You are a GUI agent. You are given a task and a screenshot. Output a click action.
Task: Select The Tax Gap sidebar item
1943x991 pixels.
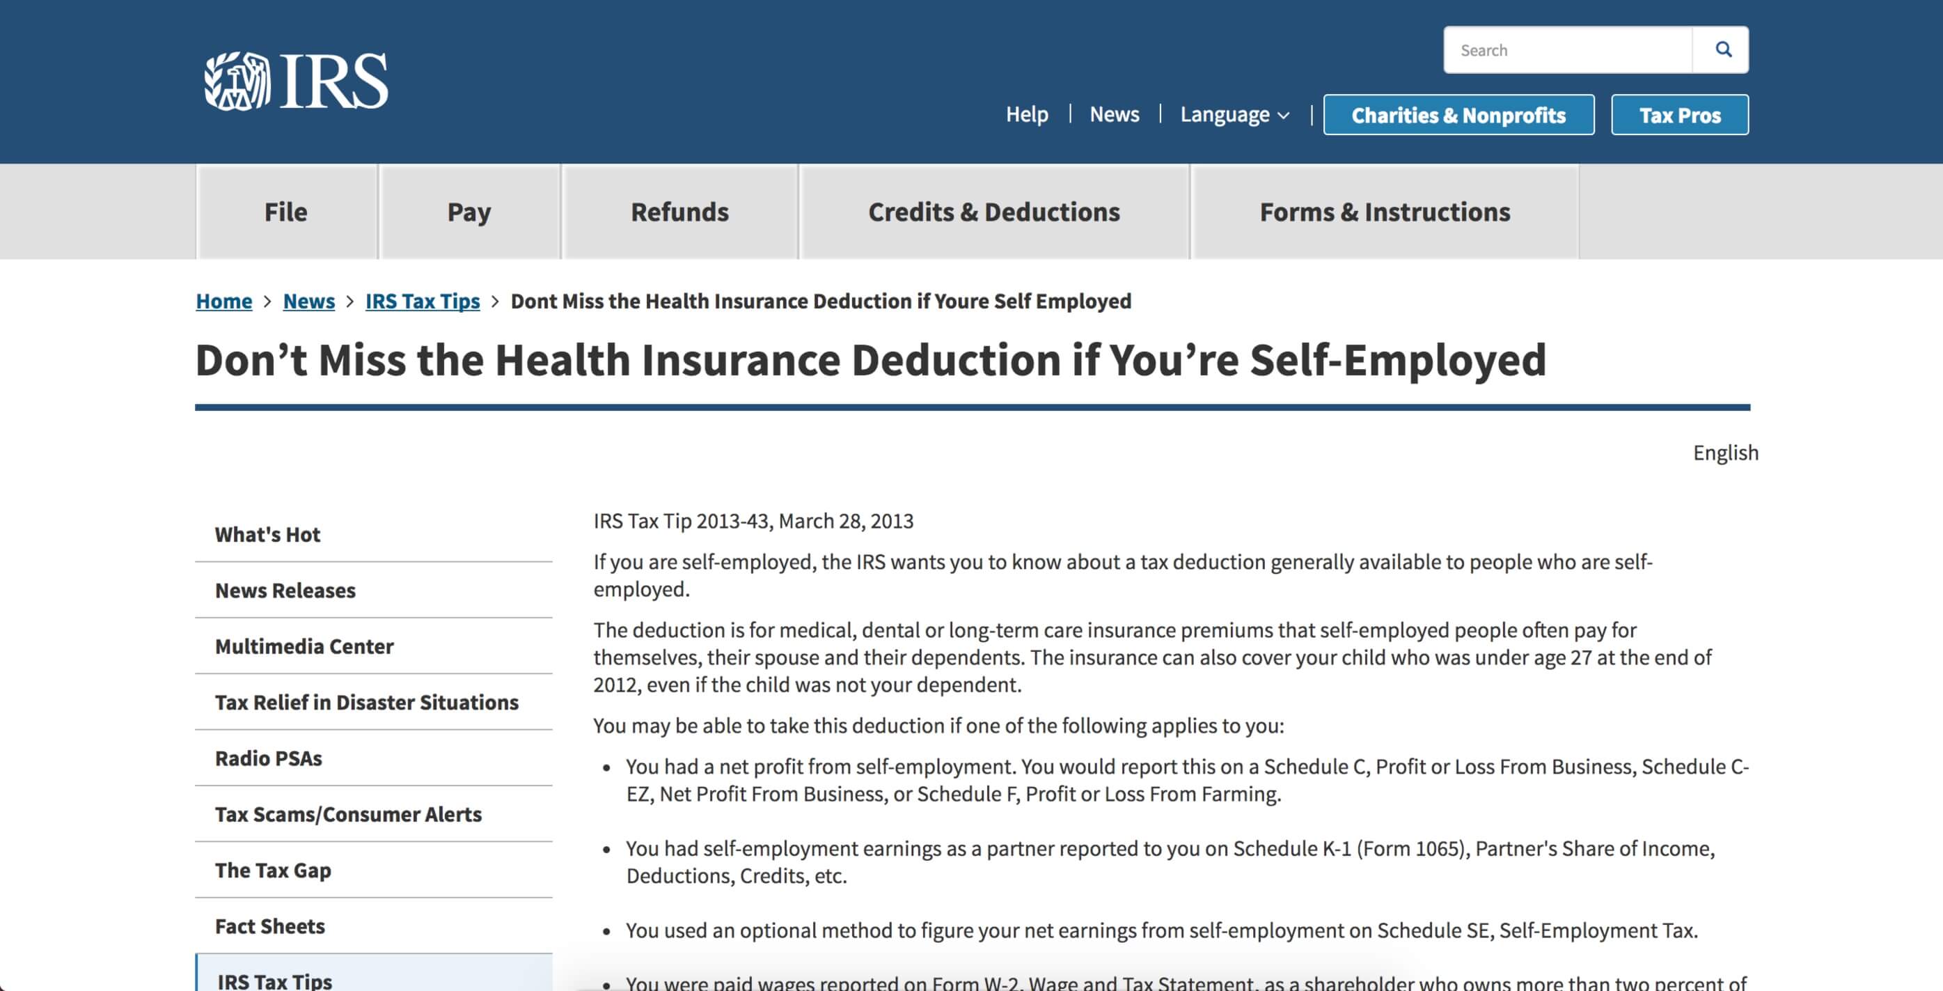pos(273,871)
